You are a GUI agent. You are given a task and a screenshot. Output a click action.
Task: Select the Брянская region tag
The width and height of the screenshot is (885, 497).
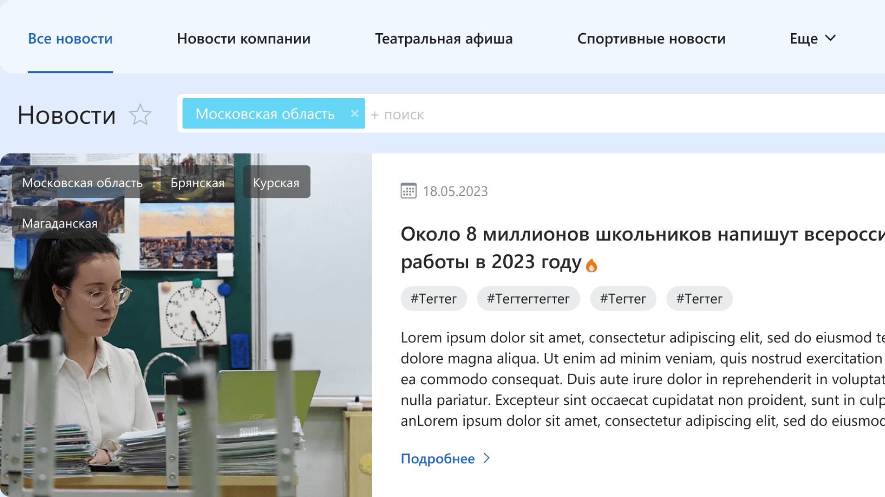coord(197,183)
